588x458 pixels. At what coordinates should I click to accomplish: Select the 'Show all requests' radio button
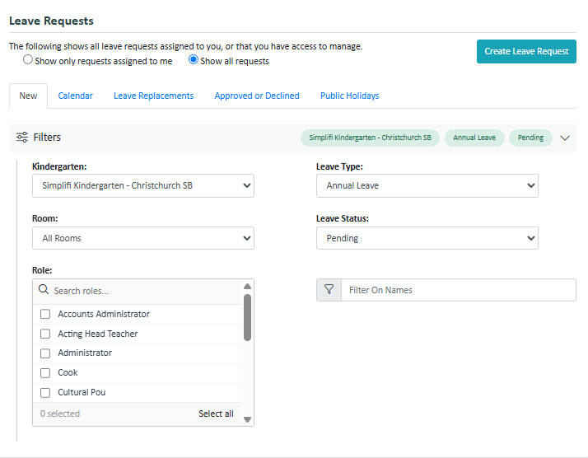click(194, 59)
